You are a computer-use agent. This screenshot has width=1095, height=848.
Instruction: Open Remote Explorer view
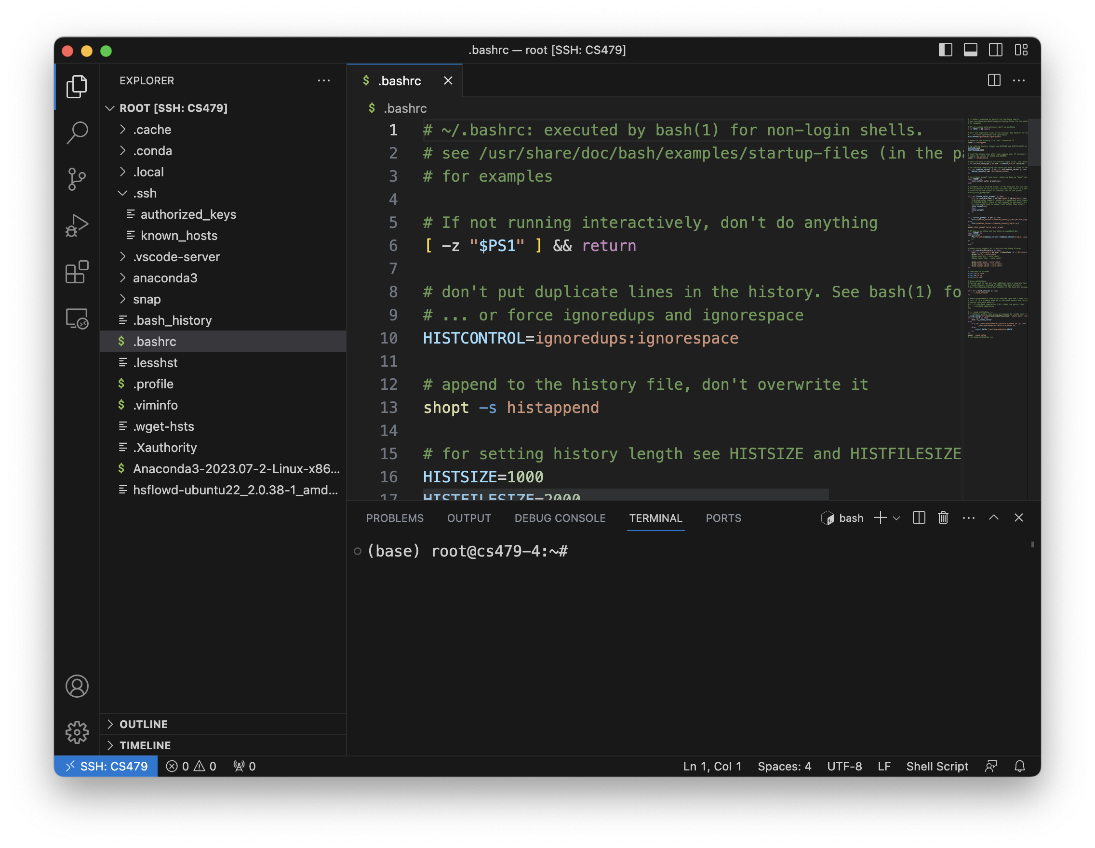[x=77, y=319]
